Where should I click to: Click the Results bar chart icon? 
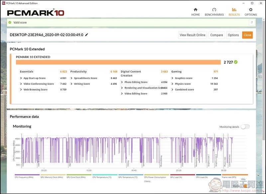click(234, 10)
